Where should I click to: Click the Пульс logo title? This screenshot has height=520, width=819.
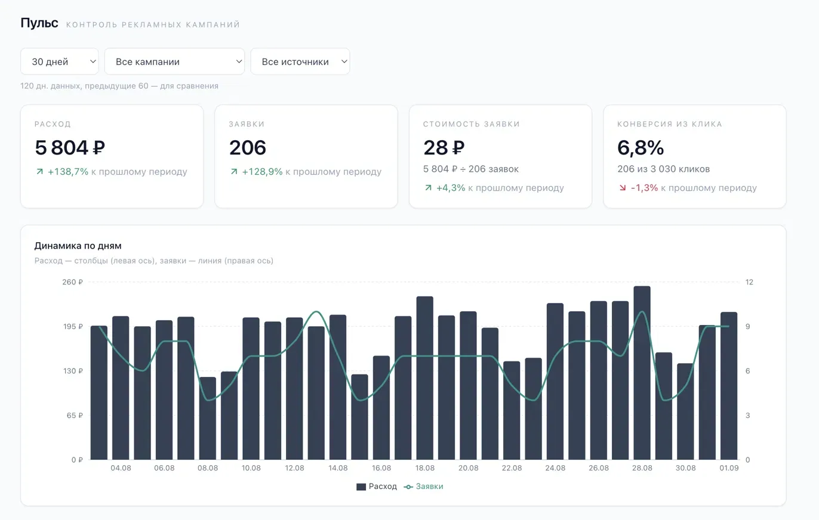coord(39,23)
